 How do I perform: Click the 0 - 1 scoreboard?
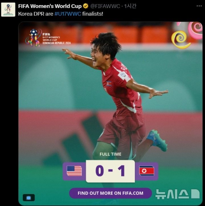(x=110, y=171)
